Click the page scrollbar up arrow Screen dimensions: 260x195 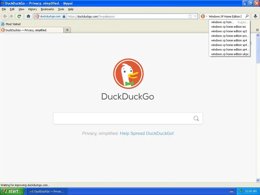258,35
